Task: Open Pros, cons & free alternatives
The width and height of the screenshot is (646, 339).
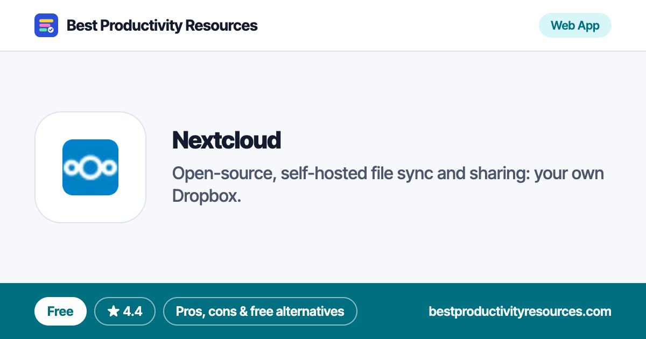Action: (x=260, y=311)
